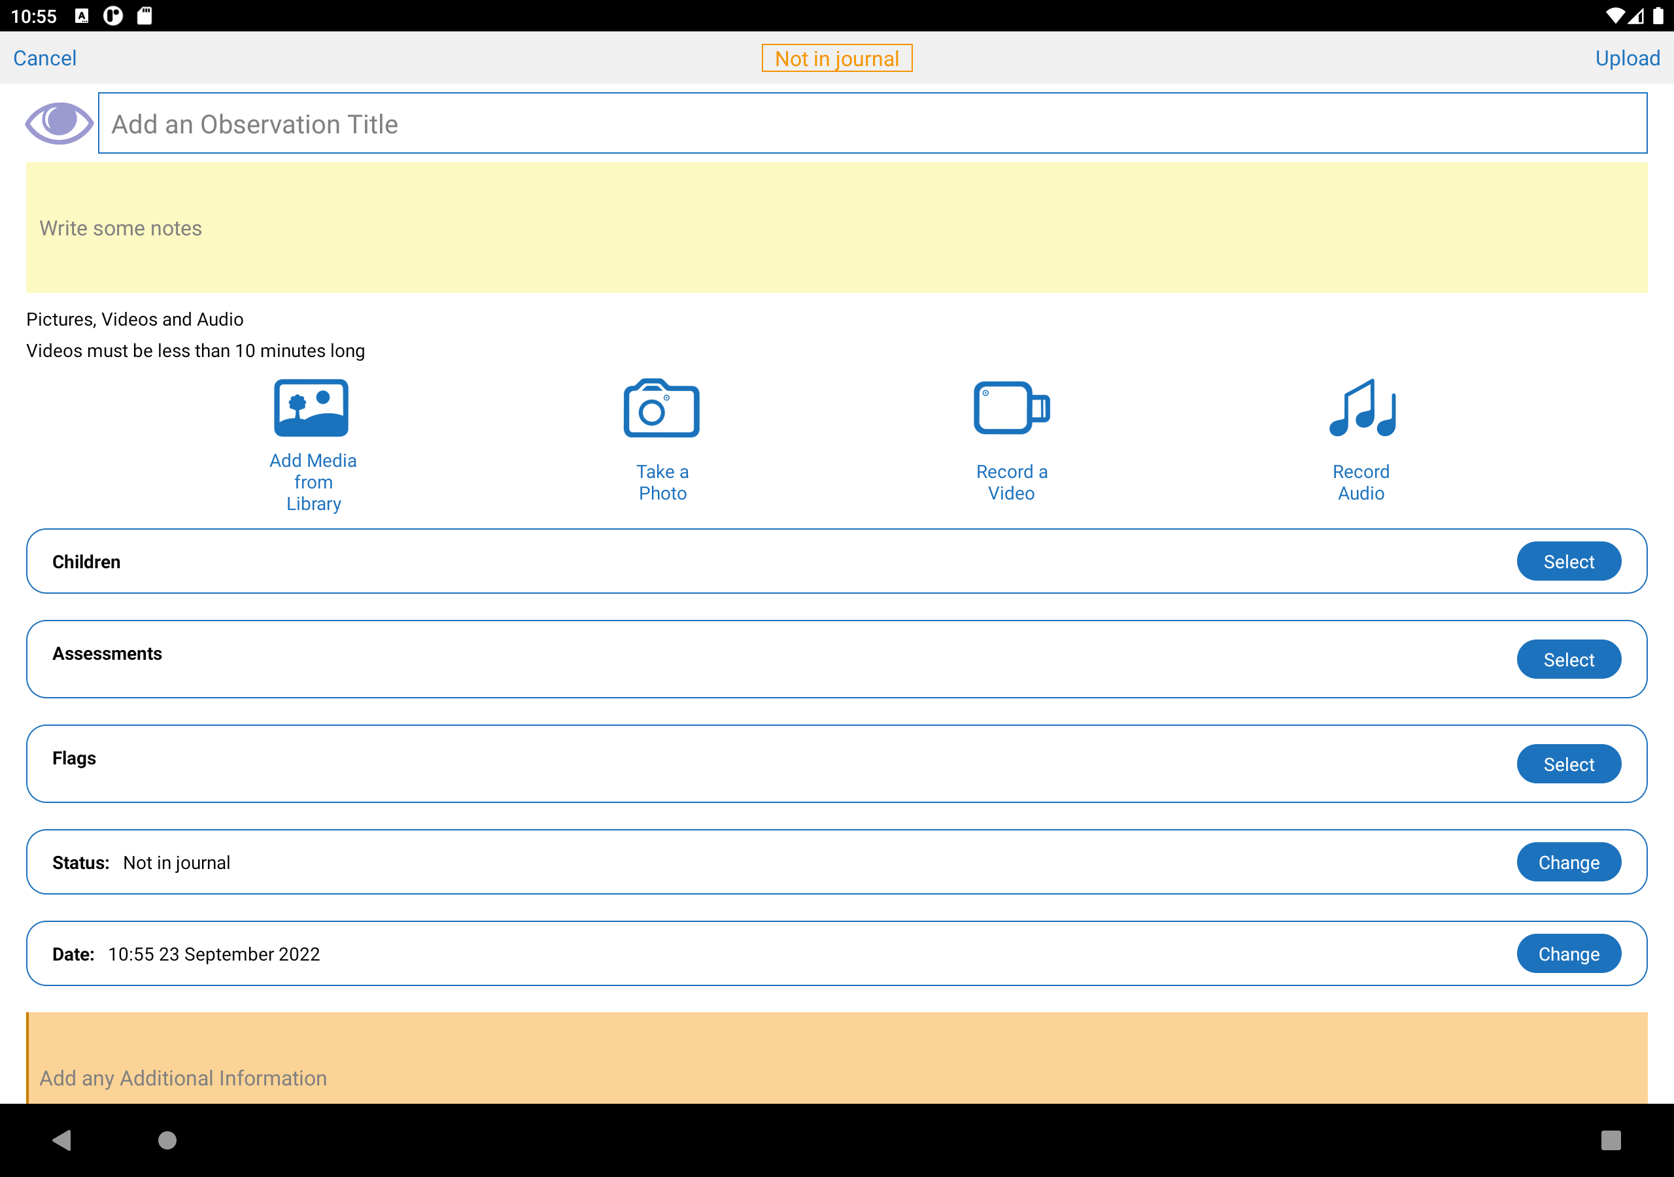The height and width of the screenshot is (1177, 1674).
Task: Focus the Write some notes area
Action: [x=837, y=228]
